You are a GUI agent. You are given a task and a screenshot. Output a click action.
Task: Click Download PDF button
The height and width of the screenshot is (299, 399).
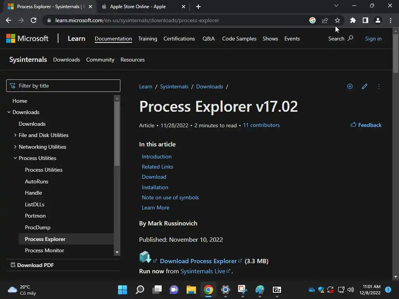tap(32, 265)
